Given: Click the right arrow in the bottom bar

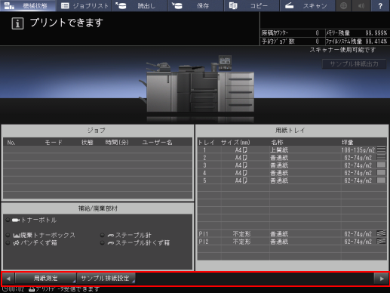Looking at the screenshot, I should click(382, 279).
